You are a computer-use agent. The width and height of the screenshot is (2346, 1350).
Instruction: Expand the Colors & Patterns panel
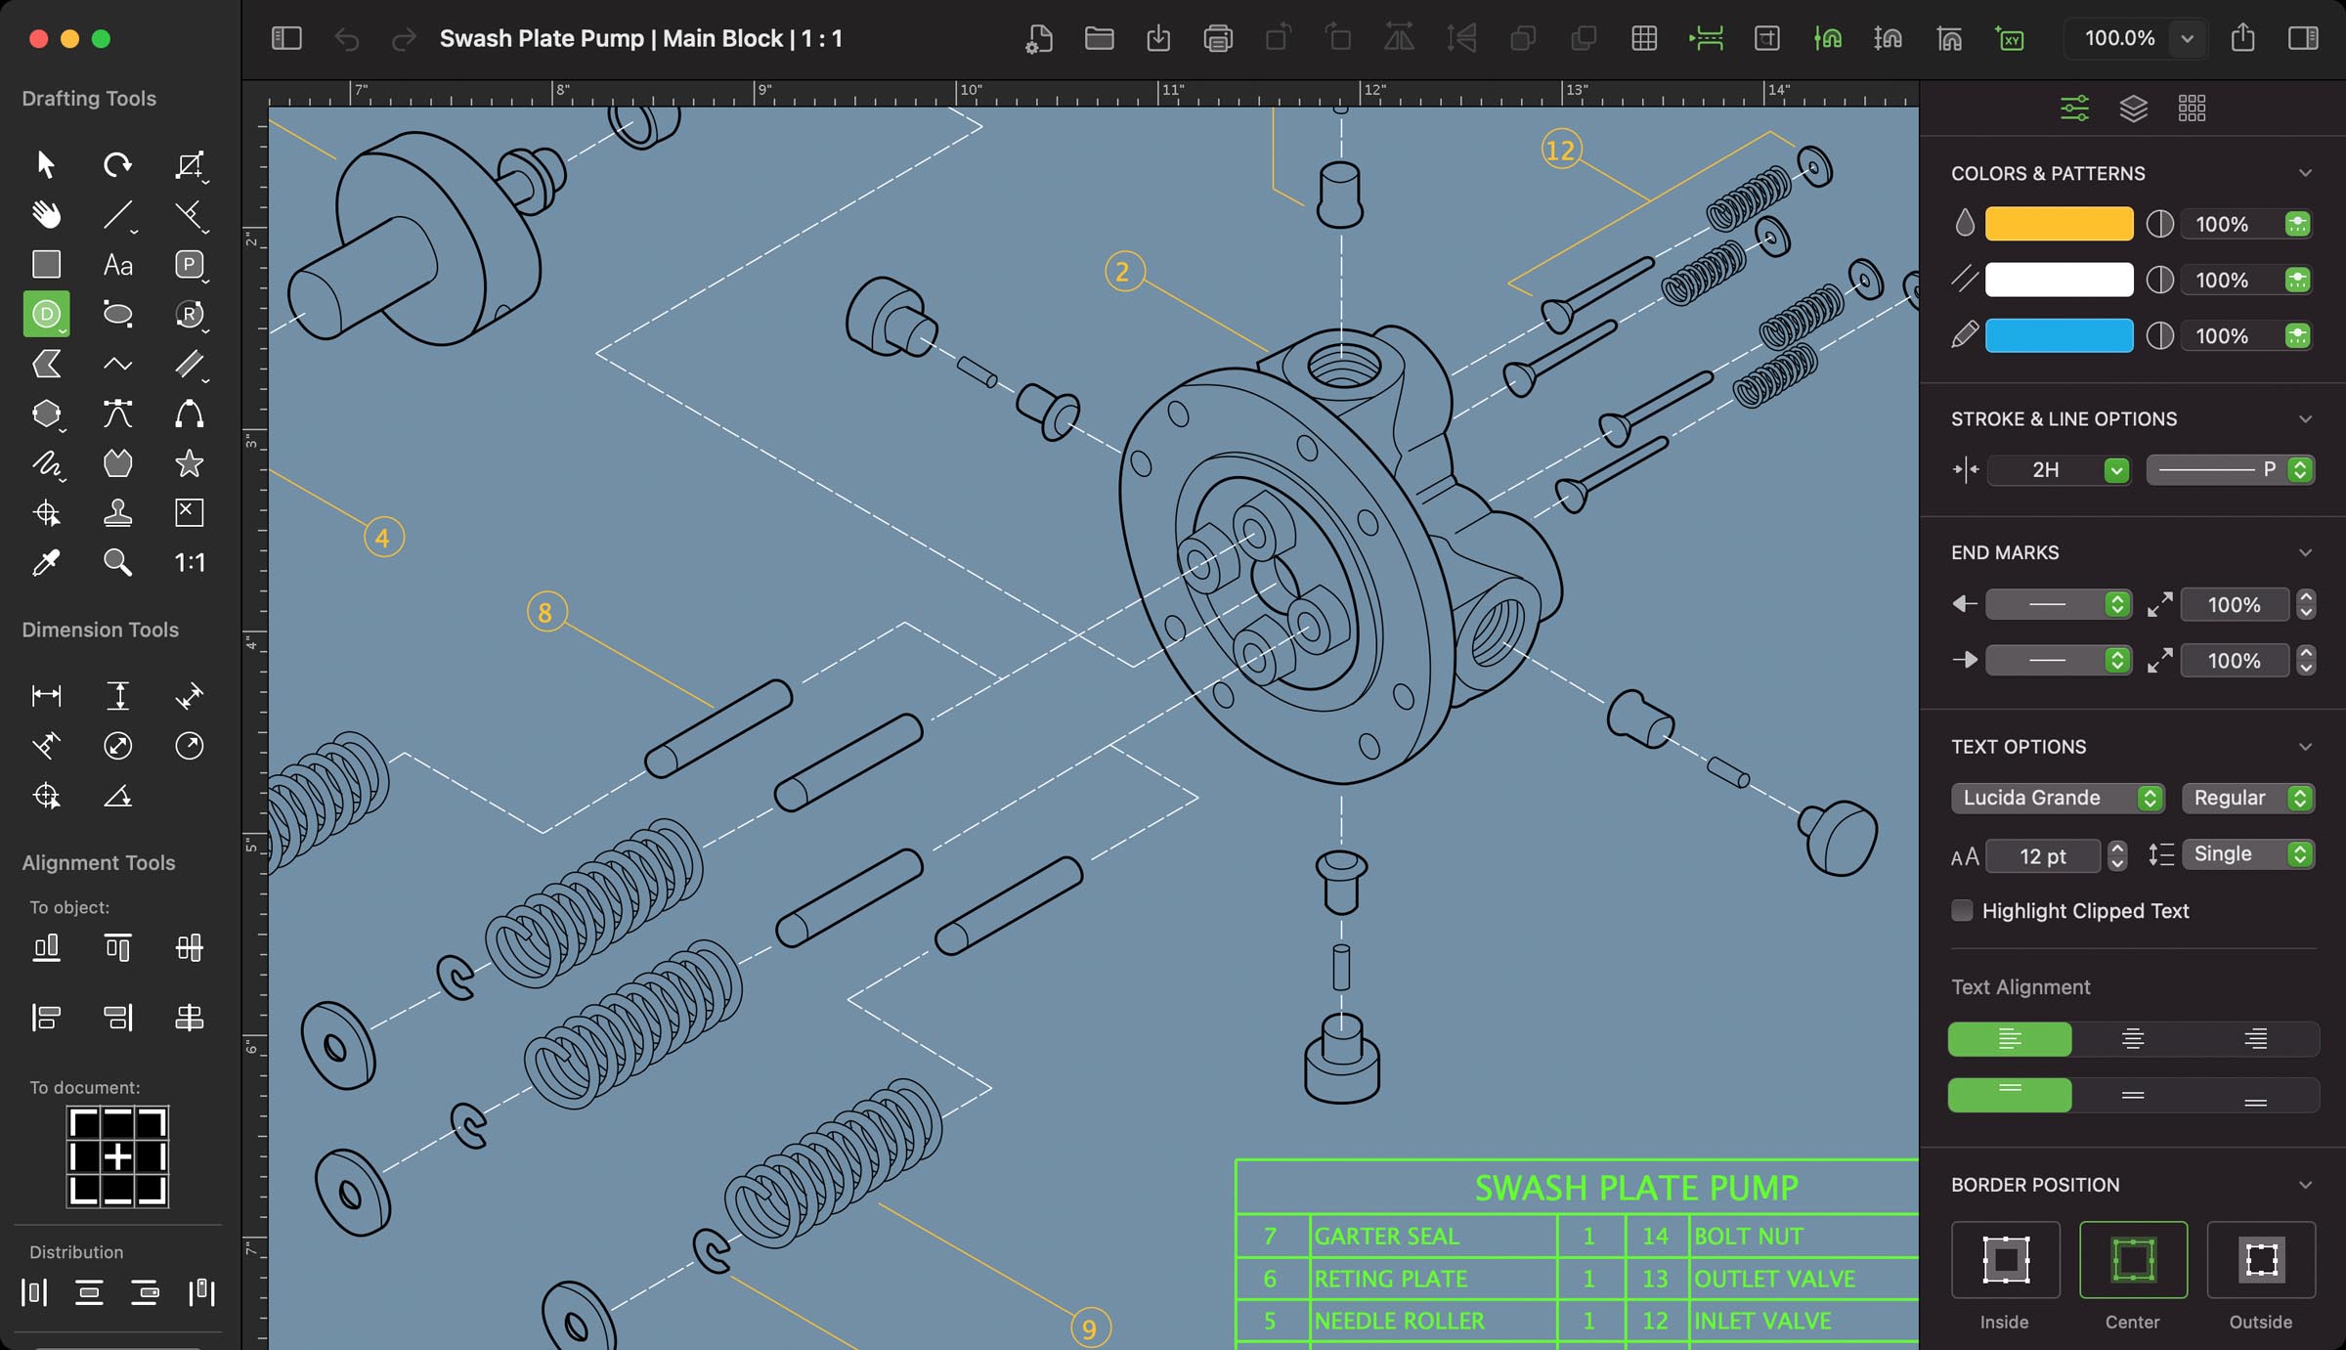point(2306,171)
